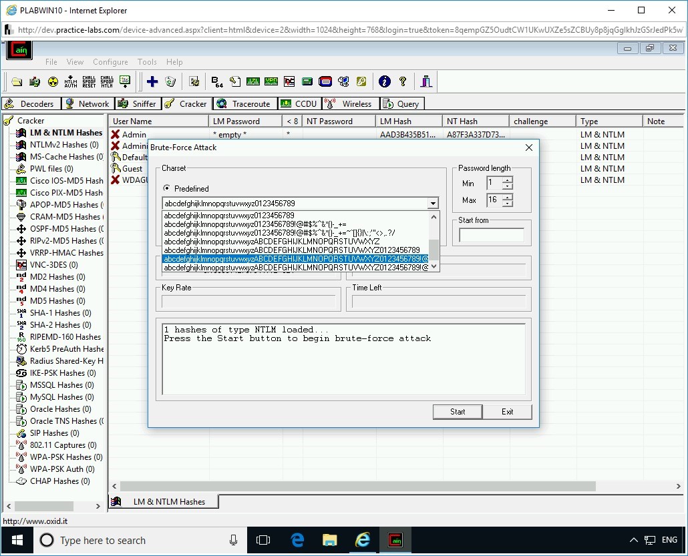This screenshot has height=556, width=688.
Task: Click the yellow radiation APR icon
Action: point(53,81)
